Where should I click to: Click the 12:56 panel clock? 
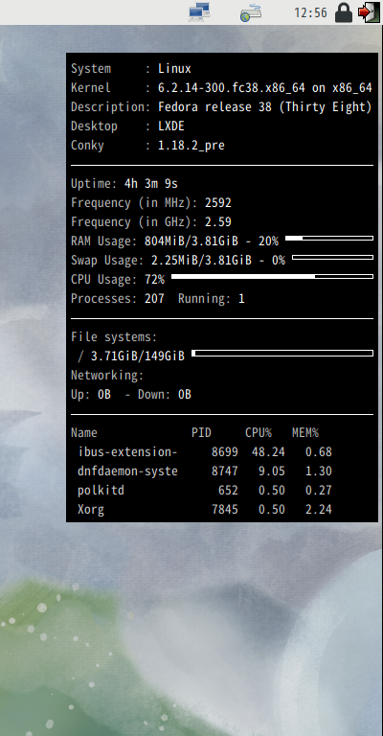click(310, 12)
